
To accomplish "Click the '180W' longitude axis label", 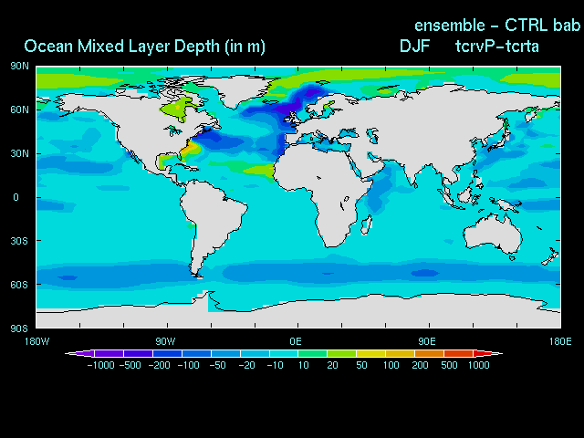I will [x=37, y=341].
